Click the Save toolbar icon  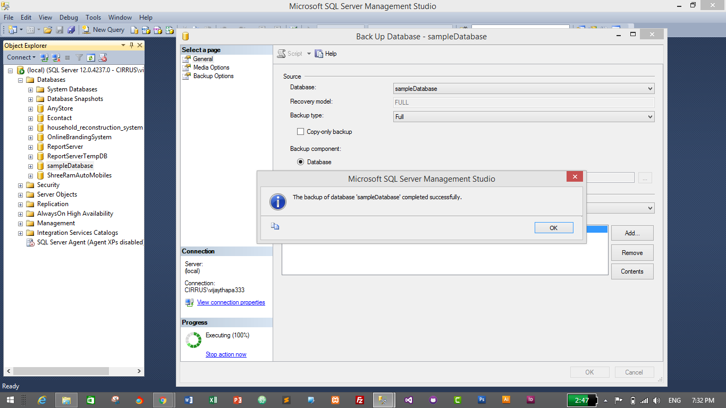(60, 29)
